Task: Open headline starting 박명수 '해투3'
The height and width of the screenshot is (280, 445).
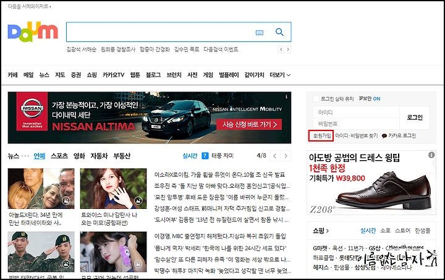Action: [x=222, y=271]
